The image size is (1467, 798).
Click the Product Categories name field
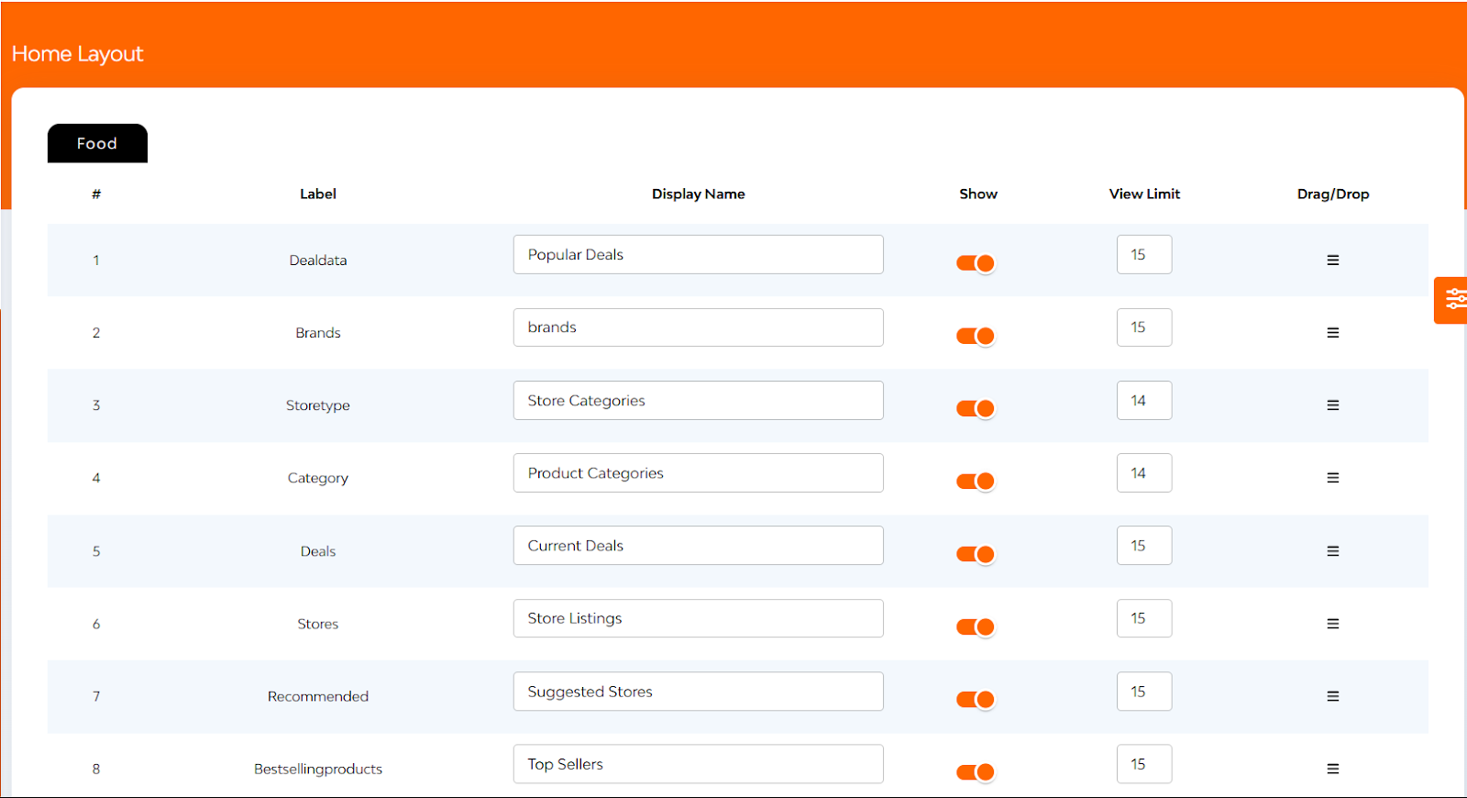[699, 472]
